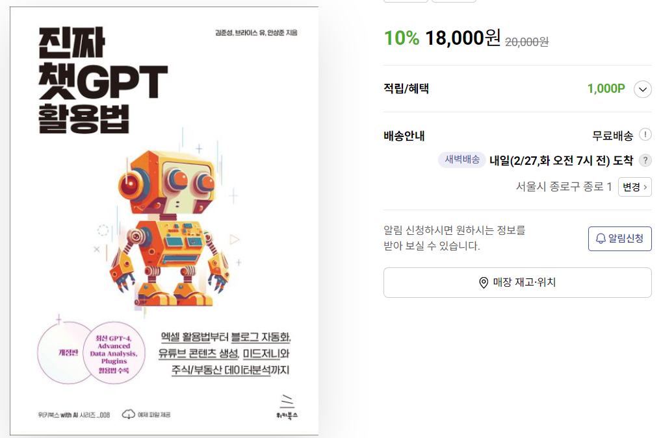The width and height of the screenshot is (661, 438).
Task: Open 매장 재고·위치 store stock button
Action: coord(517,282)
